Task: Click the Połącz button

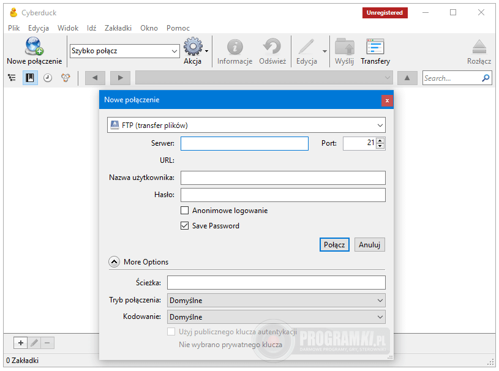Action: [x=334, y=244]
